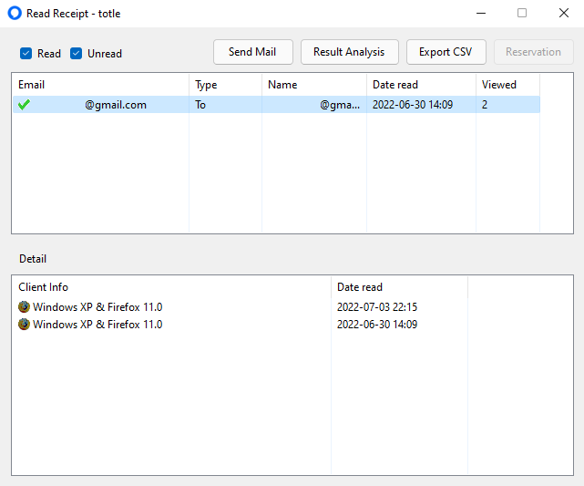Click the green checkmark read status icon
584x486 pixels.
point(25,105)
